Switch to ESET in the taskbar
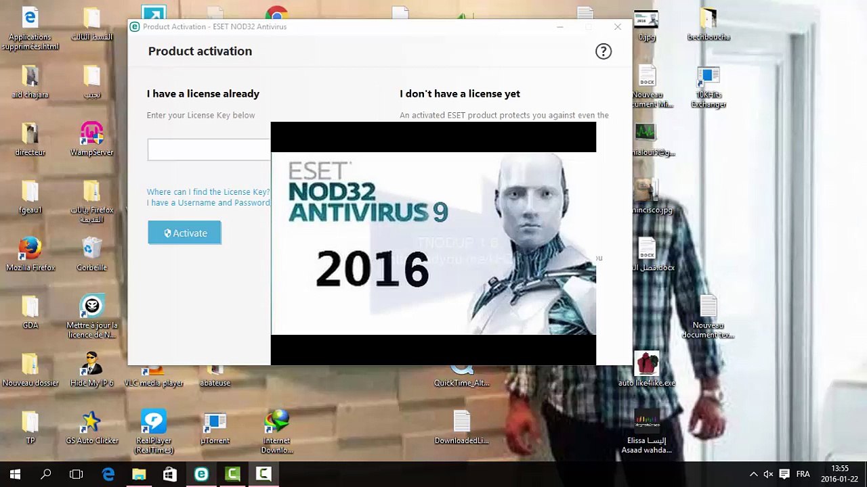This screenshot has height=487, width=867. [x=201, y=474]
